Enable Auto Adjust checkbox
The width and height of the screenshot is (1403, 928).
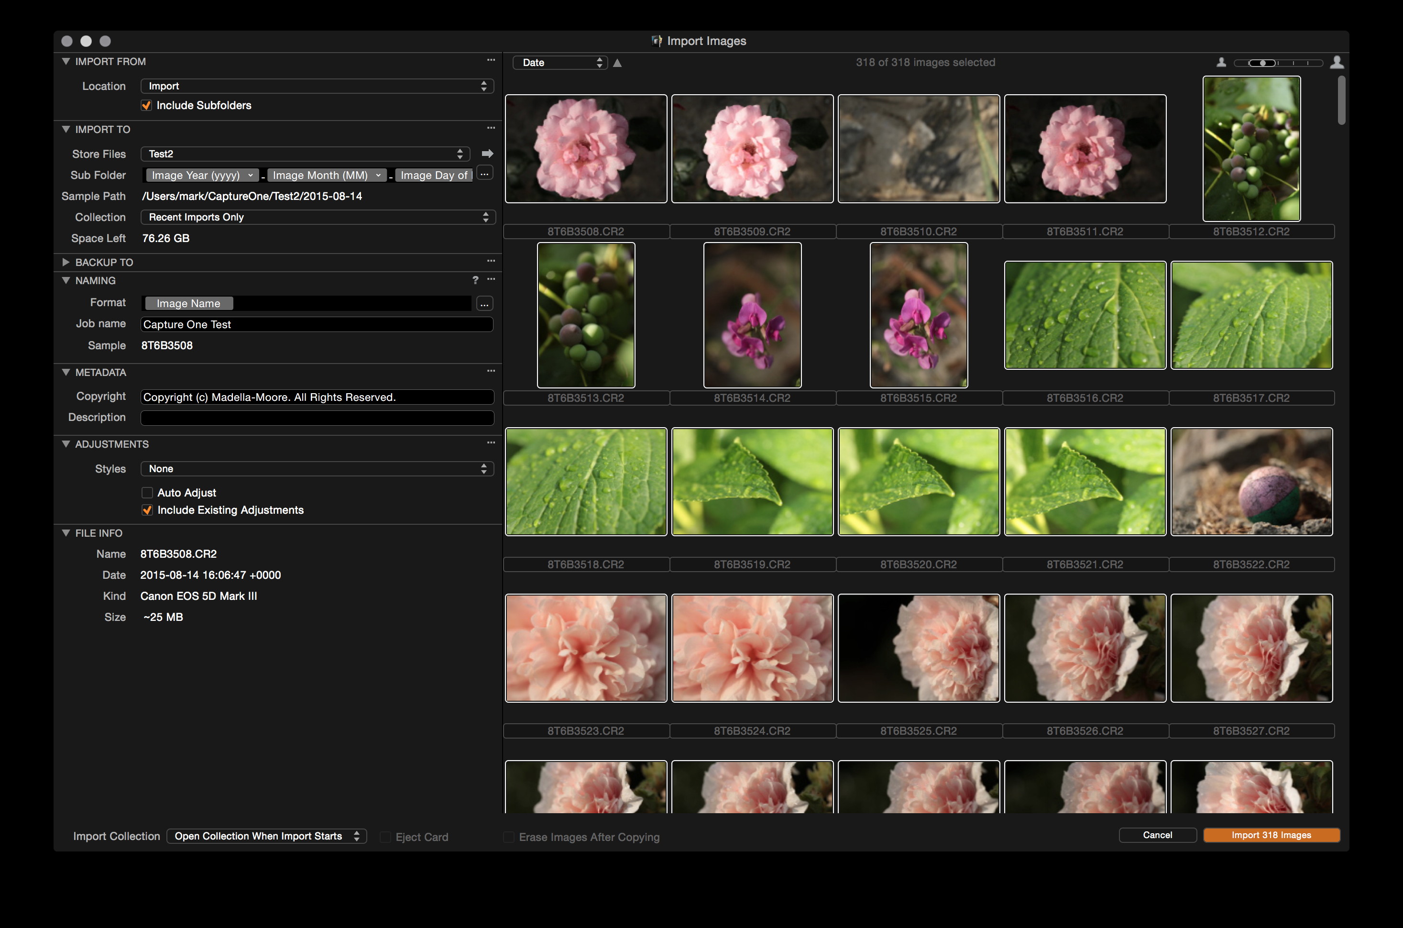[x=147, y=492]
